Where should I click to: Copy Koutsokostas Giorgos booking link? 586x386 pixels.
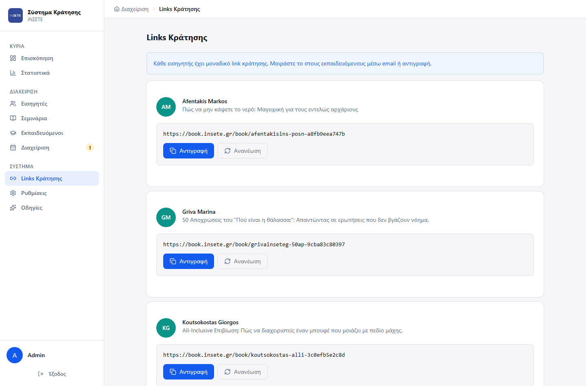click(x=188, y=372)
